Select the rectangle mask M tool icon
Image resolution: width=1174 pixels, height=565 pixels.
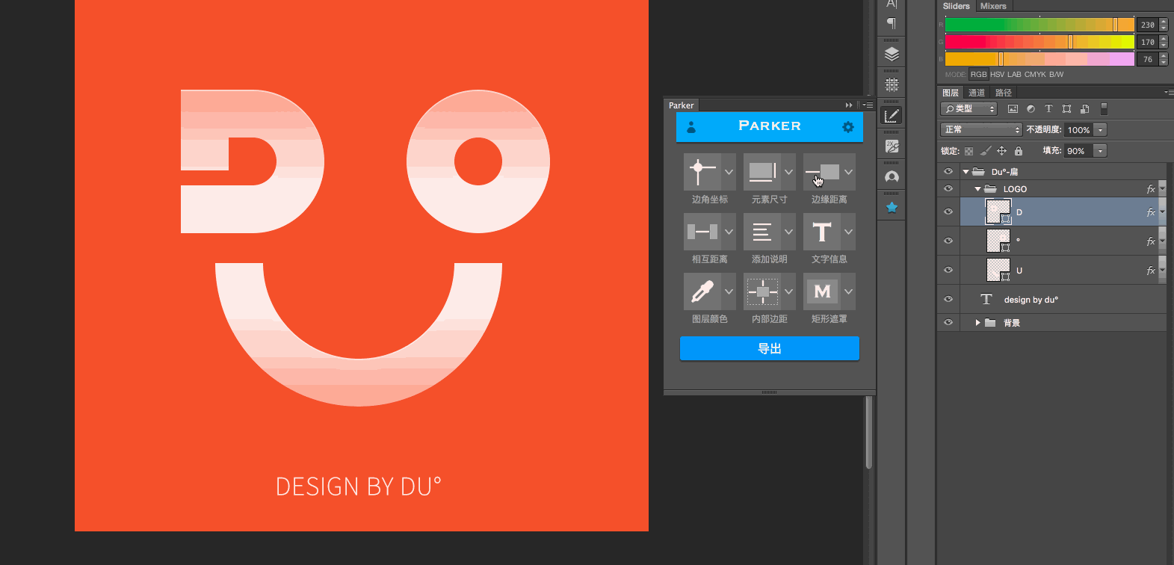pyautogui.click(x=821, y=291)
